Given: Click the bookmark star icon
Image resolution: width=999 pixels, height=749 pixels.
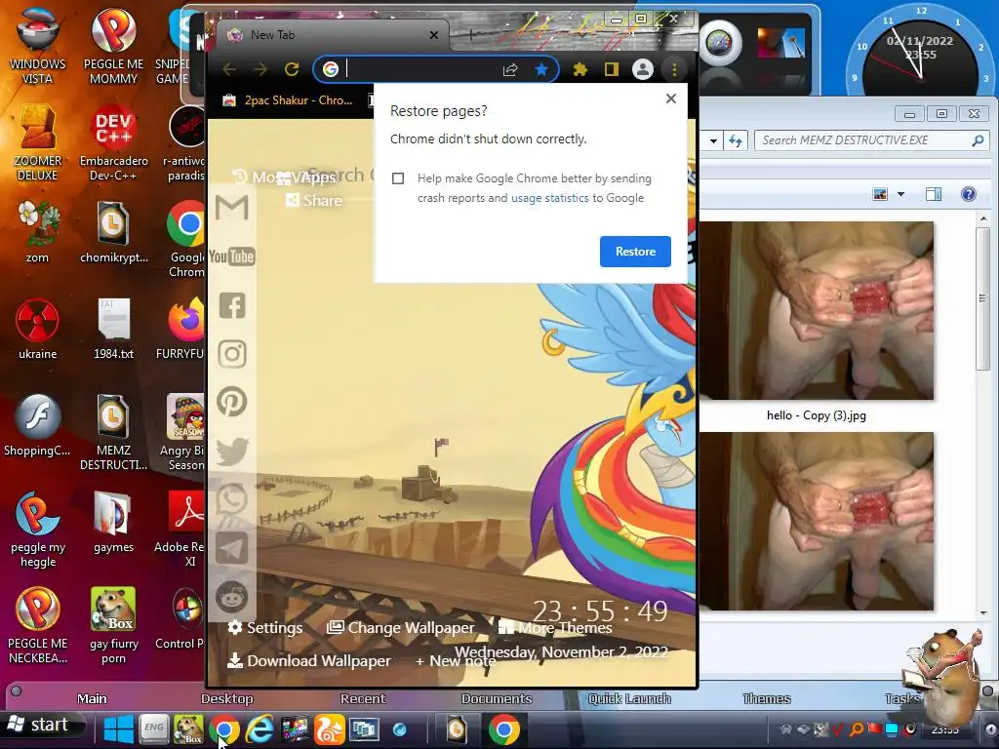Looking at the screenshot, I should 541,69.
